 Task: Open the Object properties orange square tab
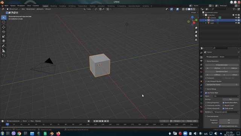[x=201, y=81]
